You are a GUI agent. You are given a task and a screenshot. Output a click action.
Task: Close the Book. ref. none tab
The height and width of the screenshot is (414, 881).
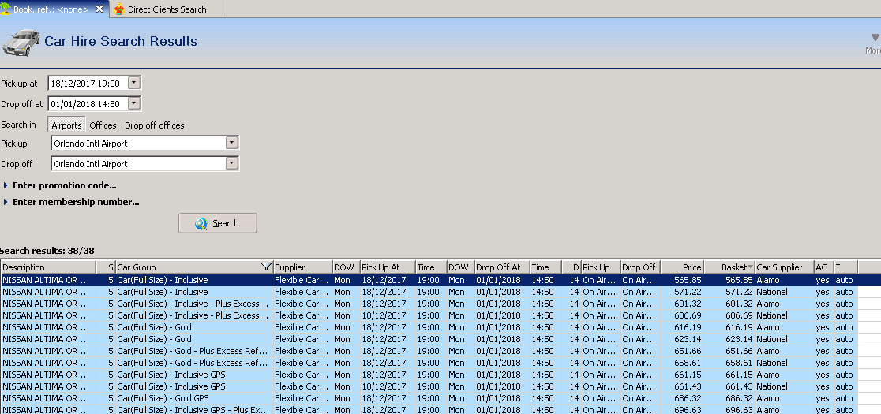click(99, 9)
